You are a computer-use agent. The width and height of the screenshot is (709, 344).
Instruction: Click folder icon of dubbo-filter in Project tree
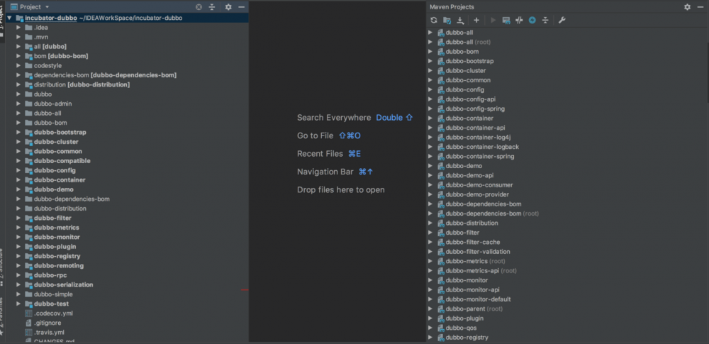click(x=28, y=218)
